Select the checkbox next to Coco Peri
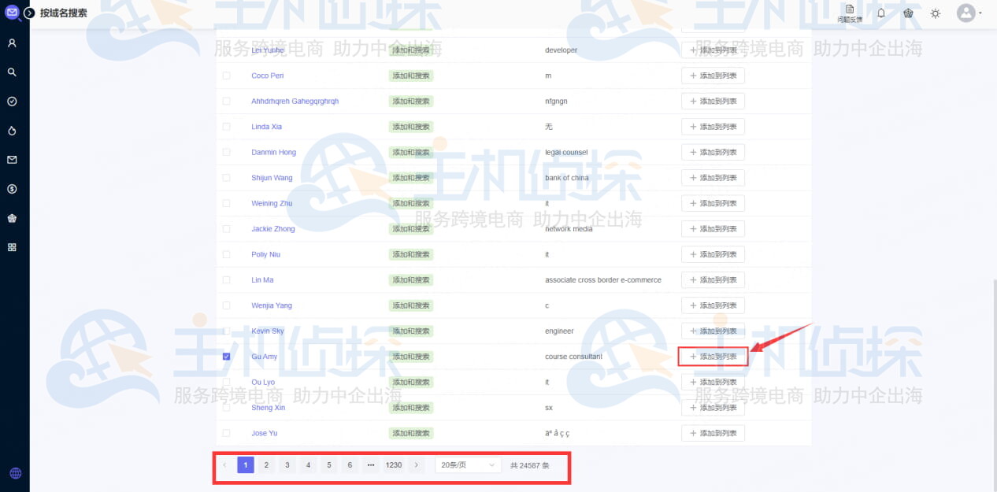Image resolution: width=997 pixels, height=492 pixels. tap(226, 76)
